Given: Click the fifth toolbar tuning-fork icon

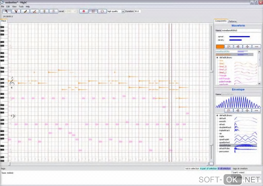Looking at the screenshot, I should click(44, 11).
